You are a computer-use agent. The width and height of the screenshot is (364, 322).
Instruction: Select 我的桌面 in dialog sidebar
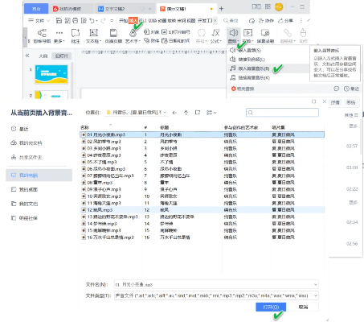(x=24, y=189)
